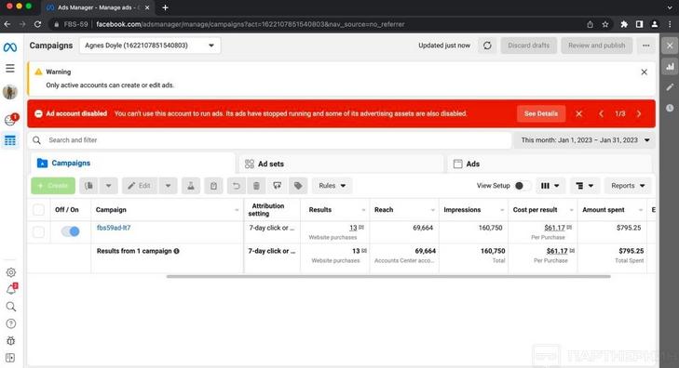Expand the Edit button dropdown arrow
The height and width of the screenshot is (368, 679).
tap(168, 186)
